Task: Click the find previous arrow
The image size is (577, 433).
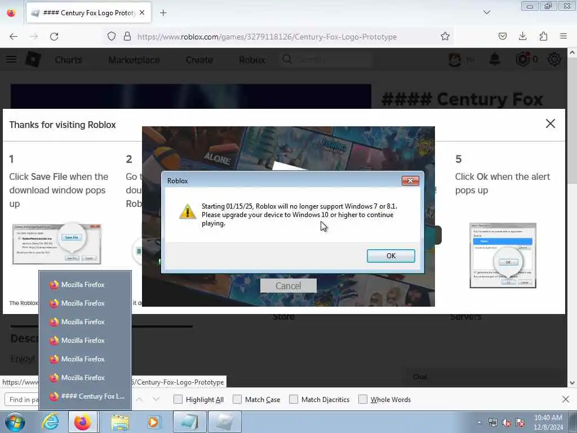Action: [x=139, y=399]
